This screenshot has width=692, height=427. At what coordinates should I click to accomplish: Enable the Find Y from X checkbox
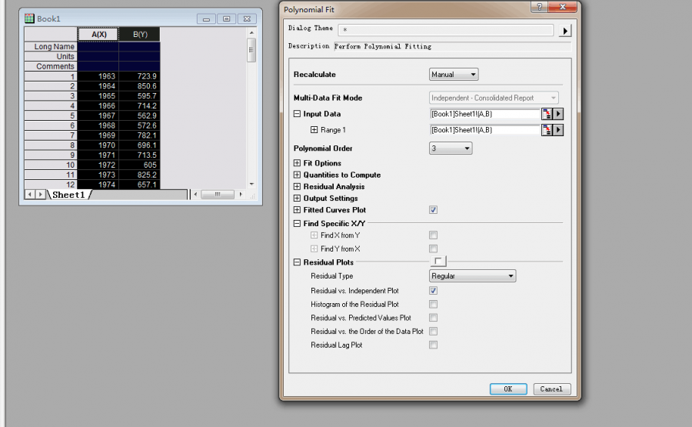tap(434, 249)
